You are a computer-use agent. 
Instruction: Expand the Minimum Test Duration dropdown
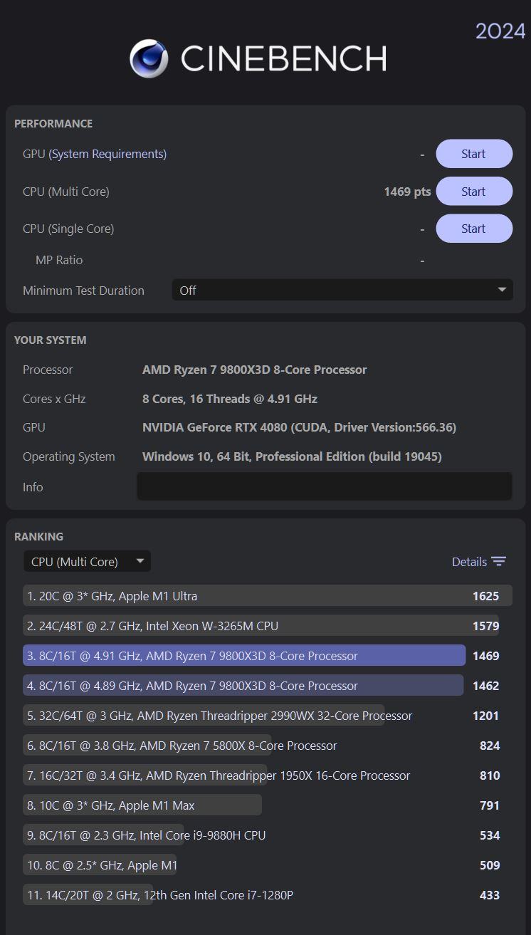click(342, 291)
